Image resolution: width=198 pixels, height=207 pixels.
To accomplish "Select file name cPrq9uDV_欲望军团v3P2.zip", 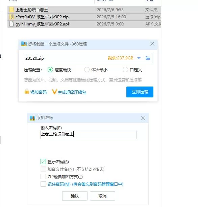I will click(x=42, y=17).
